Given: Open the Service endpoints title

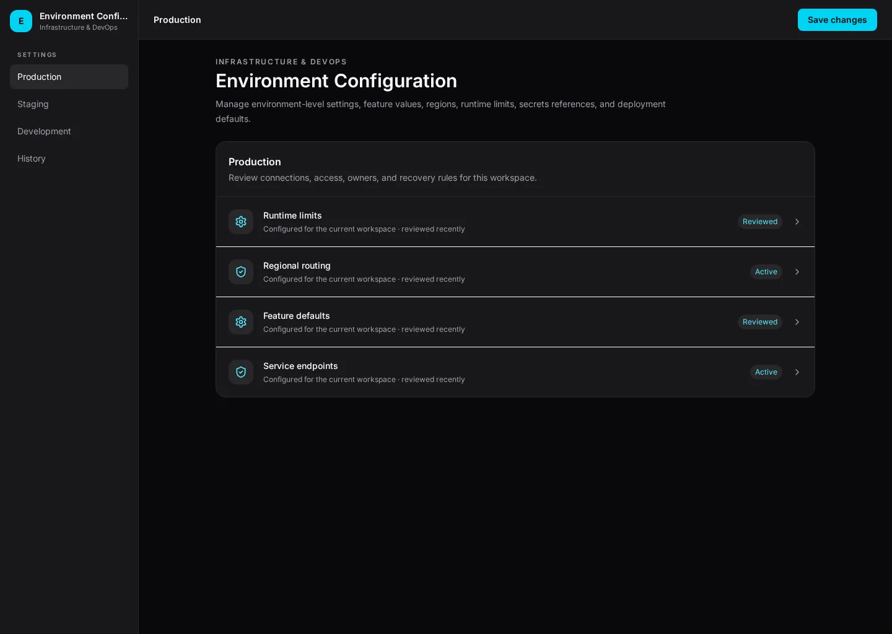Looking at the screenshot, I should tap(300, 366).
